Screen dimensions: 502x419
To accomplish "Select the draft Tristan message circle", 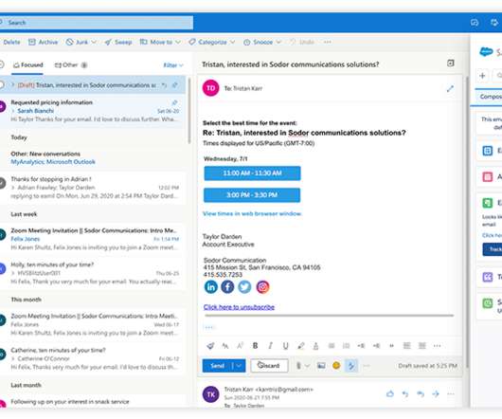I will pos(1,85).
